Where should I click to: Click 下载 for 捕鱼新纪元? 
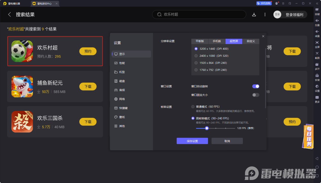tap(88, 86)
